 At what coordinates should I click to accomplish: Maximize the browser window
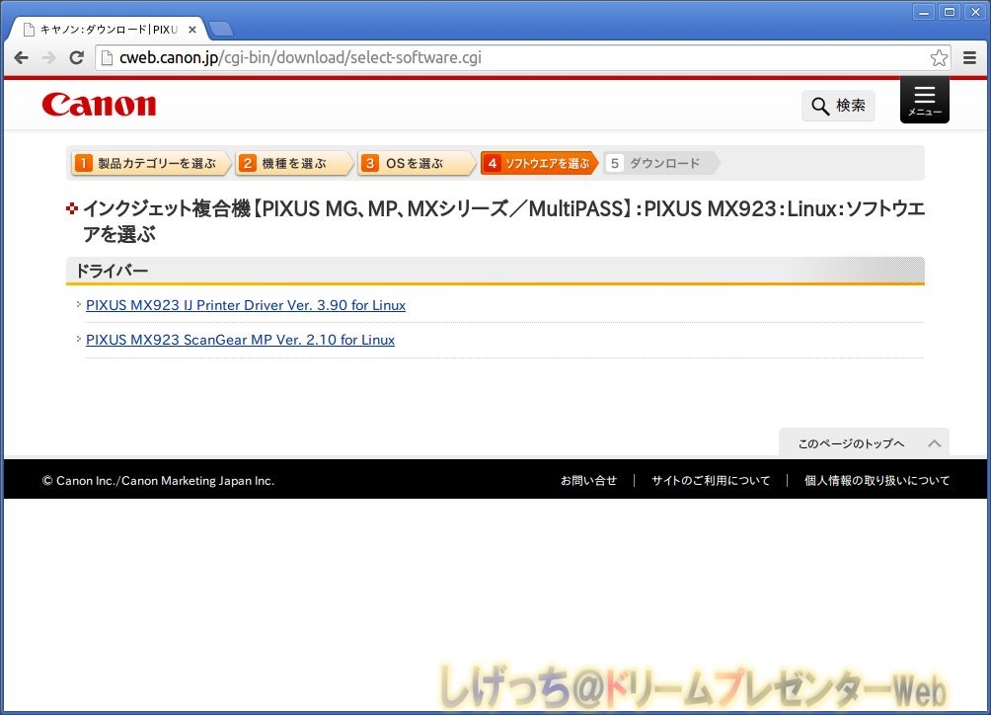click(950, 12)
